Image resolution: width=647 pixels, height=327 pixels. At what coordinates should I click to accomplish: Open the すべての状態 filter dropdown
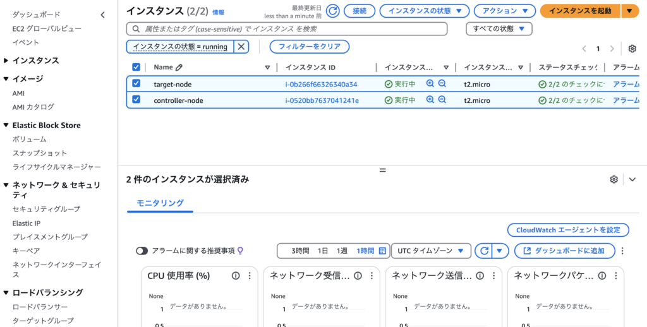click(x=499, y=29)
